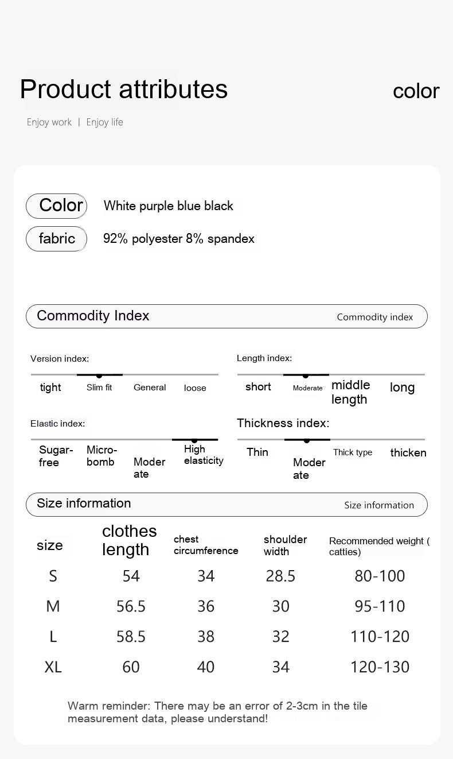The width and height of the screenshot is (453, 759).
Task: Click the Thickness index slider marker dot
Action: tap(307, 440)
